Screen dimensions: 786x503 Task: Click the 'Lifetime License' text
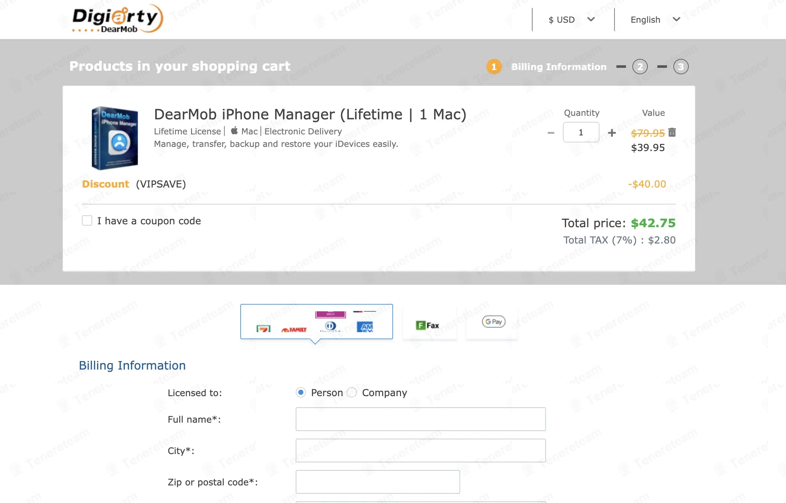[188, 131]
